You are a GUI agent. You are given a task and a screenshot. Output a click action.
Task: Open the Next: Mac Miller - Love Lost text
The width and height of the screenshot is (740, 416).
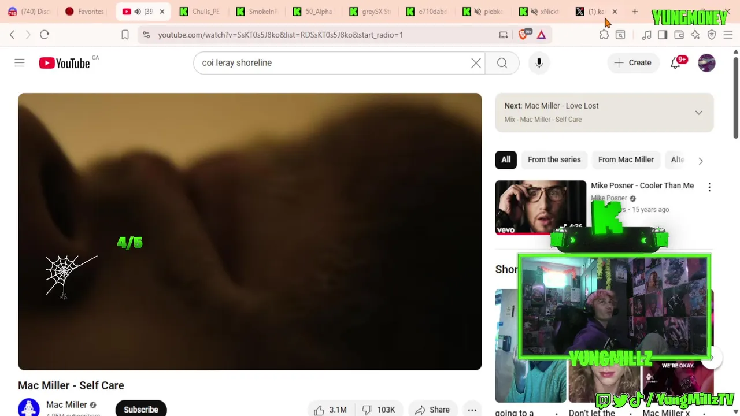click(x=552, y=106)
